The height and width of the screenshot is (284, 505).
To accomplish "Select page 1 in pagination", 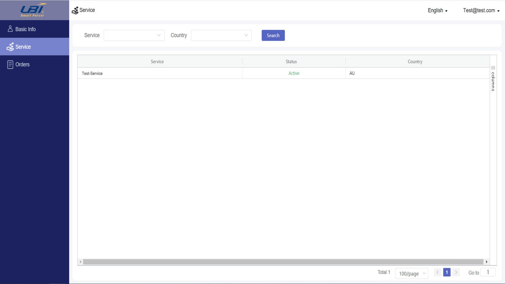I will [x=447, y=272].
